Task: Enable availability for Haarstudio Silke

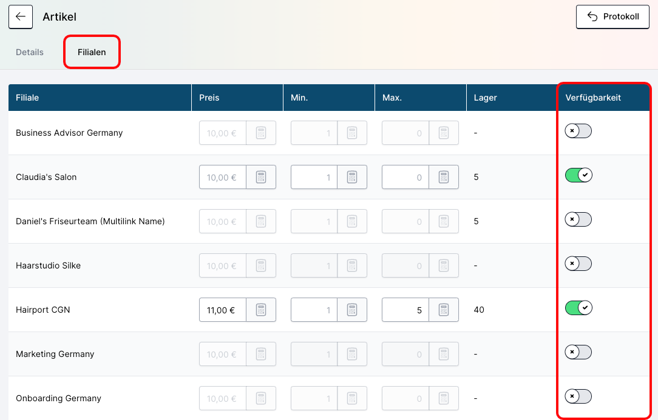Action: click(578, 264)
